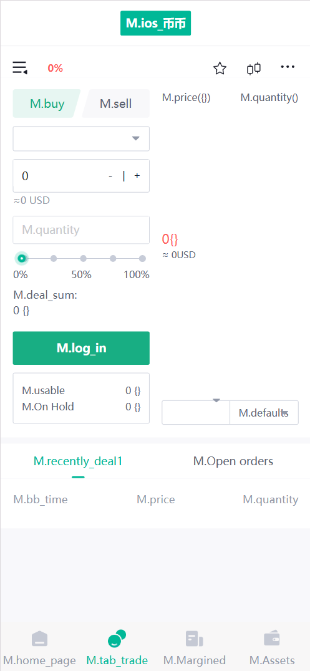Screen dimensions: 310x671
Task: Open the candlestick chart icon
Action: pyautogui.click(x=253, y=68)
